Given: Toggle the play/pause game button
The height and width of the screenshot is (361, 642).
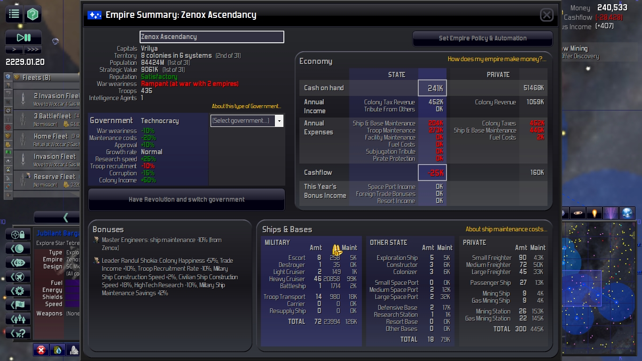Looking at the screenshot, I should (x=23, y=38).
